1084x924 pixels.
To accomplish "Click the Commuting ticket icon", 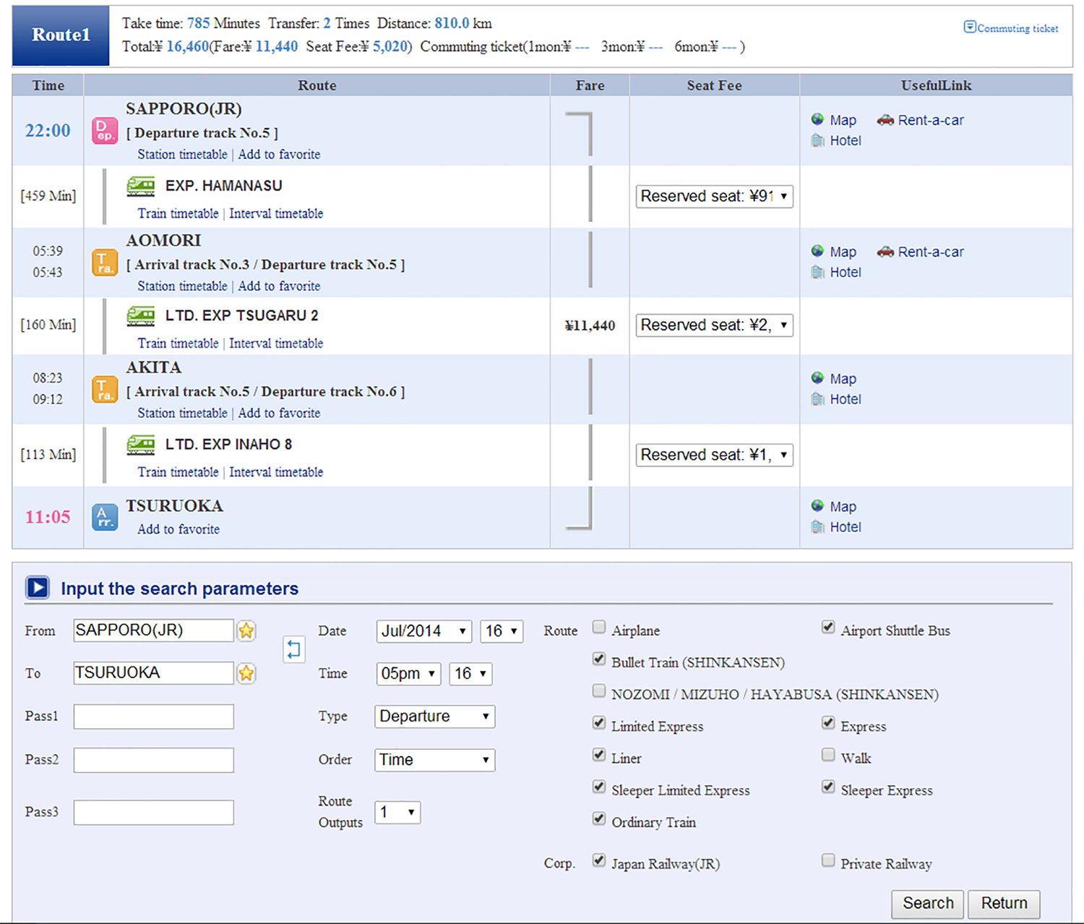I will tap(970, 27).
